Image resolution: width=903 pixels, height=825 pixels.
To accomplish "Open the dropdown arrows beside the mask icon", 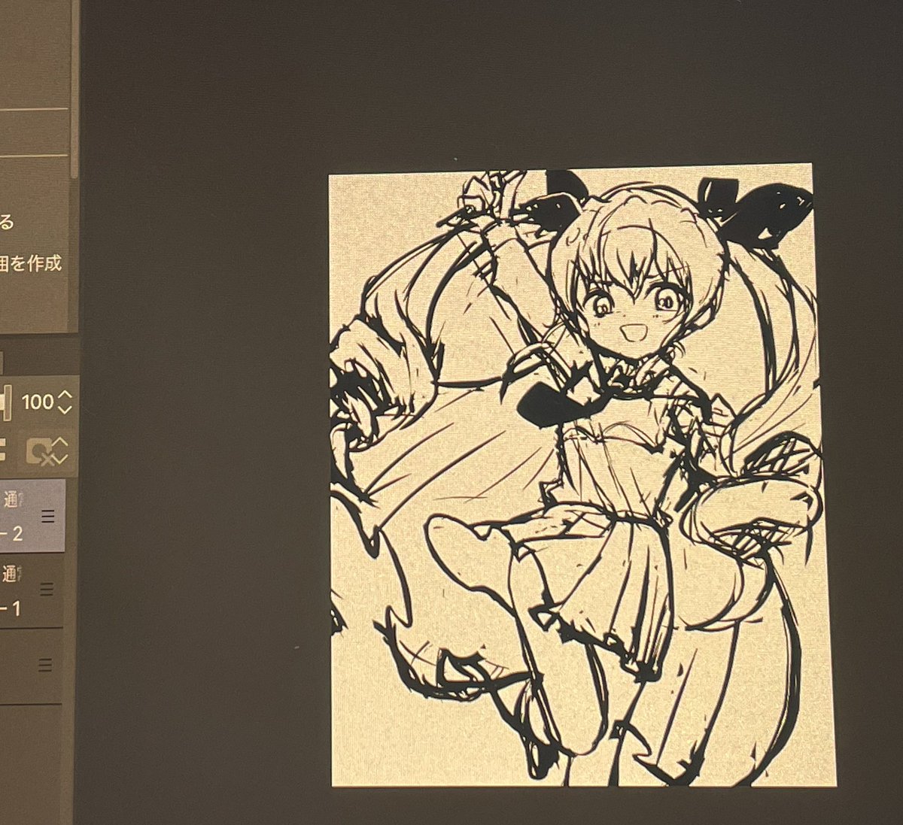I will (61, 451).
